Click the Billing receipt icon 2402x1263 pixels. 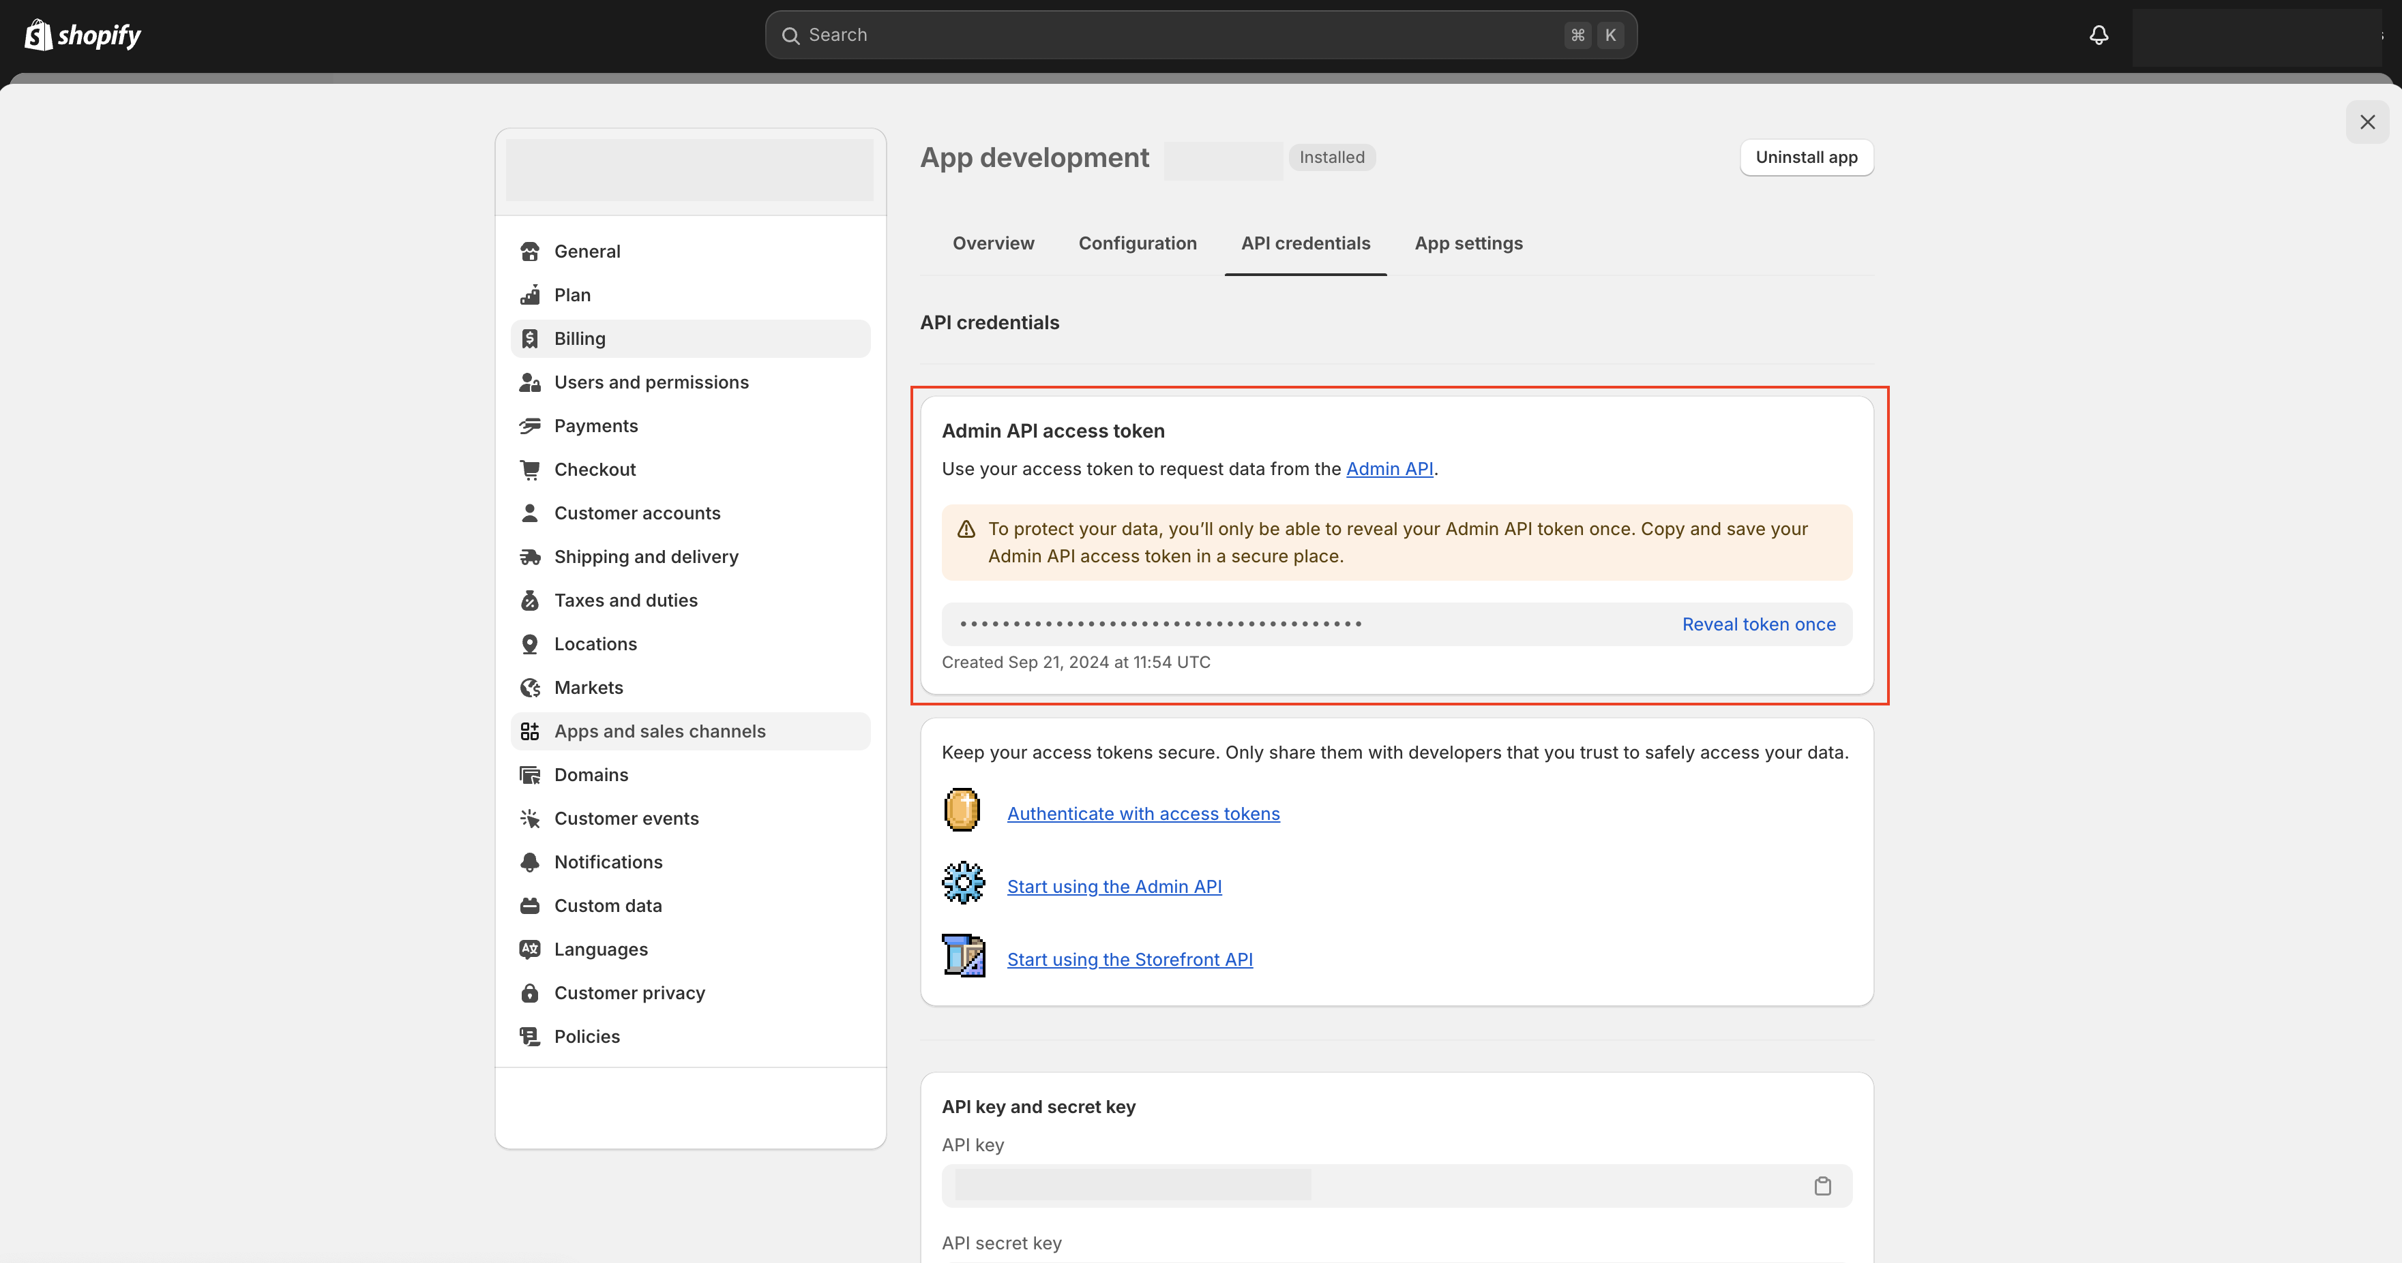tap(530, 339)
